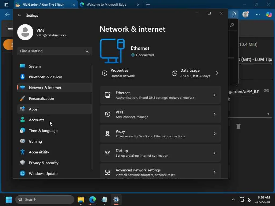Select Accounts in the settings menu
The width and height of the screenshot is (275, 206).
[x=37, y=120]
